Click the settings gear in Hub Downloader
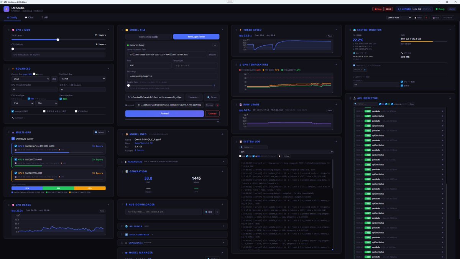This screenshot has width=460, height=259. (217, 212)
